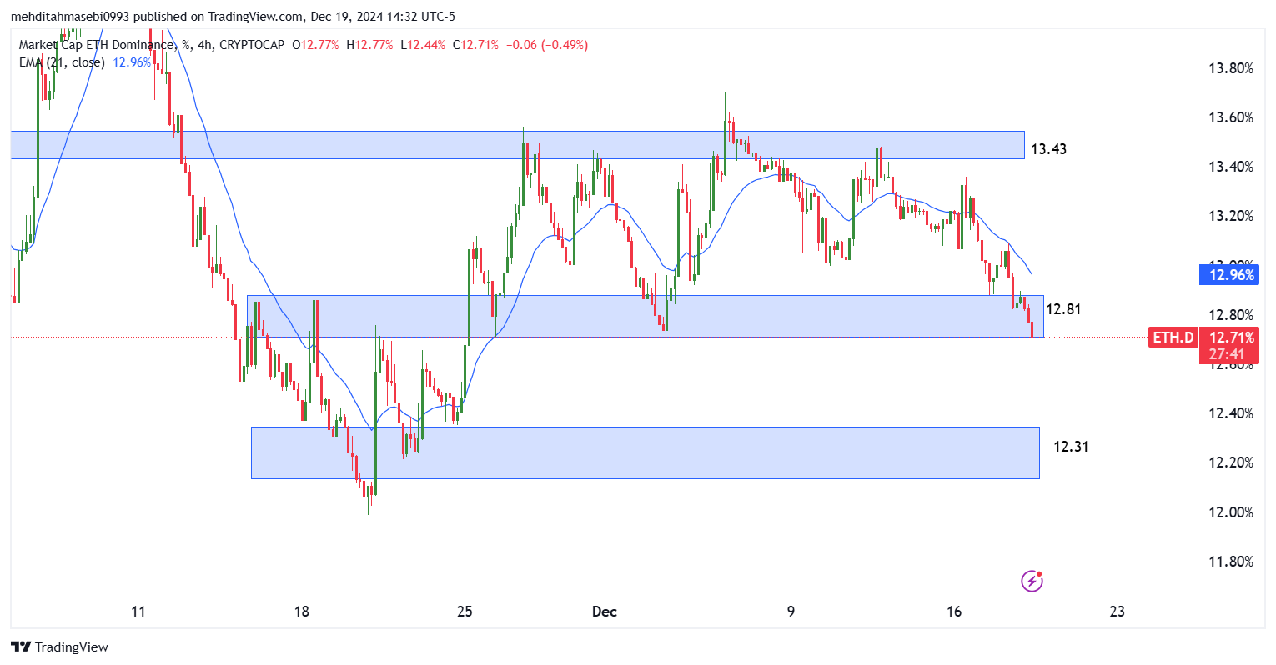
Task: Click the 13.80% price axis label
Action: pos(1231,68)
